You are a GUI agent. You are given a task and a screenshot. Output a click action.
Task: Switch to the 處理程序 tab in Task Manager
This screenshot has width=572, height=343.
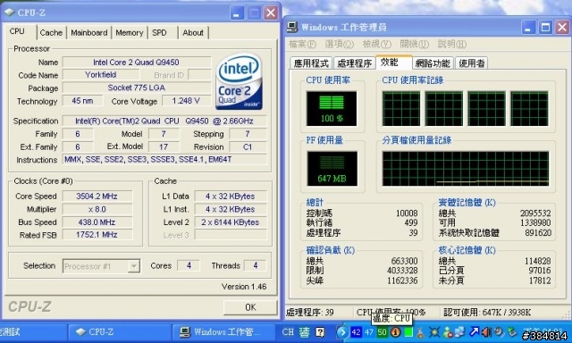pos(354,63)
